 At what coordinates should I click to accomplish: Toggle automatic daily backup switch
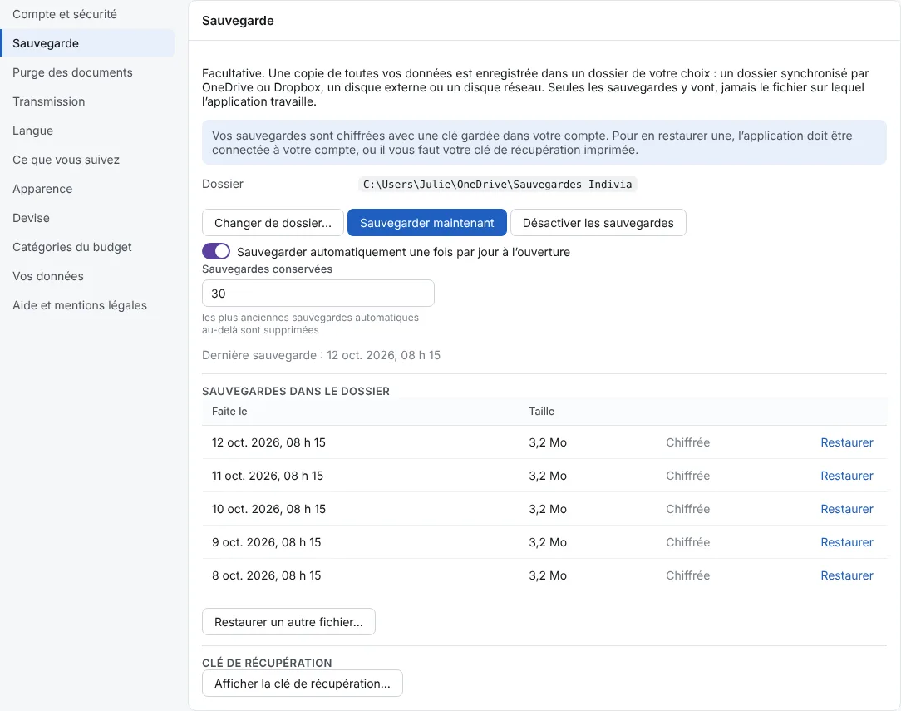pyautogui.click(x=216, y=252)
